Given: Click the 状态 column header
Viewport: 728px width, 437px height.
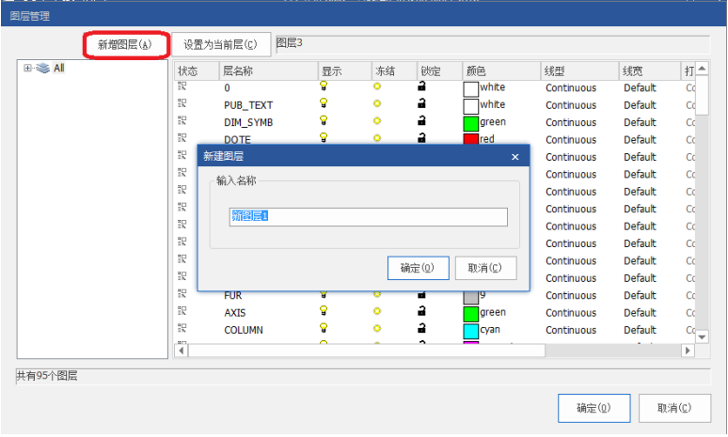Looking at the screenshot, I should pyautogui.click(x=197, y=71).
